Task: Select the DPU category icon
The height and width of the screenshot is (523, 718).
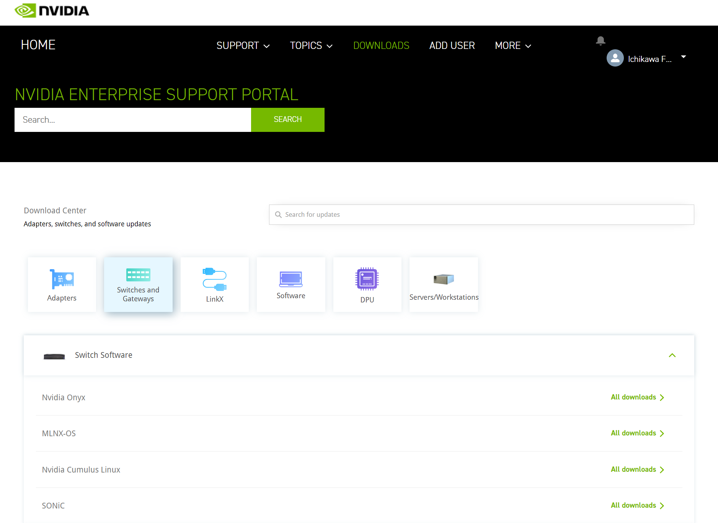Action: tap(367, 284)
